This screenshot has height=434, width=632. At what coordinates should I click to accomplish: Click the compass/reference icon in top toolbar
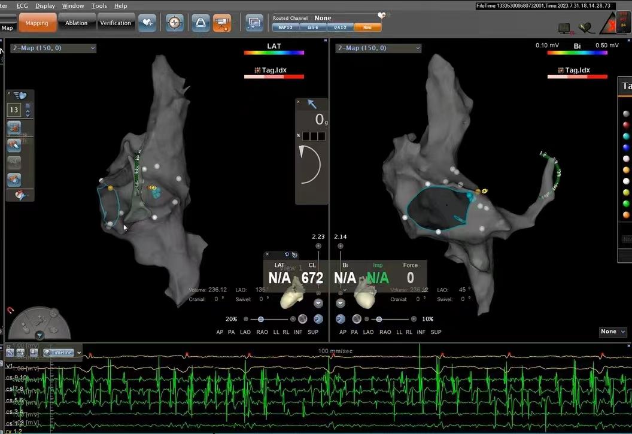(175, 23)
